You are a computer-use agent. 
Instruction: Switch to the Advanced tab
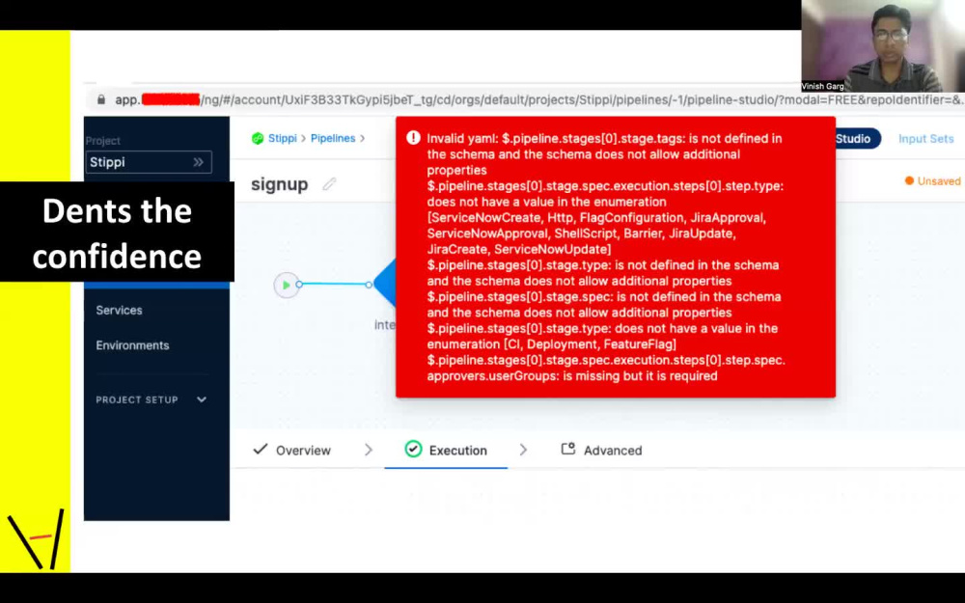[601, 451]
